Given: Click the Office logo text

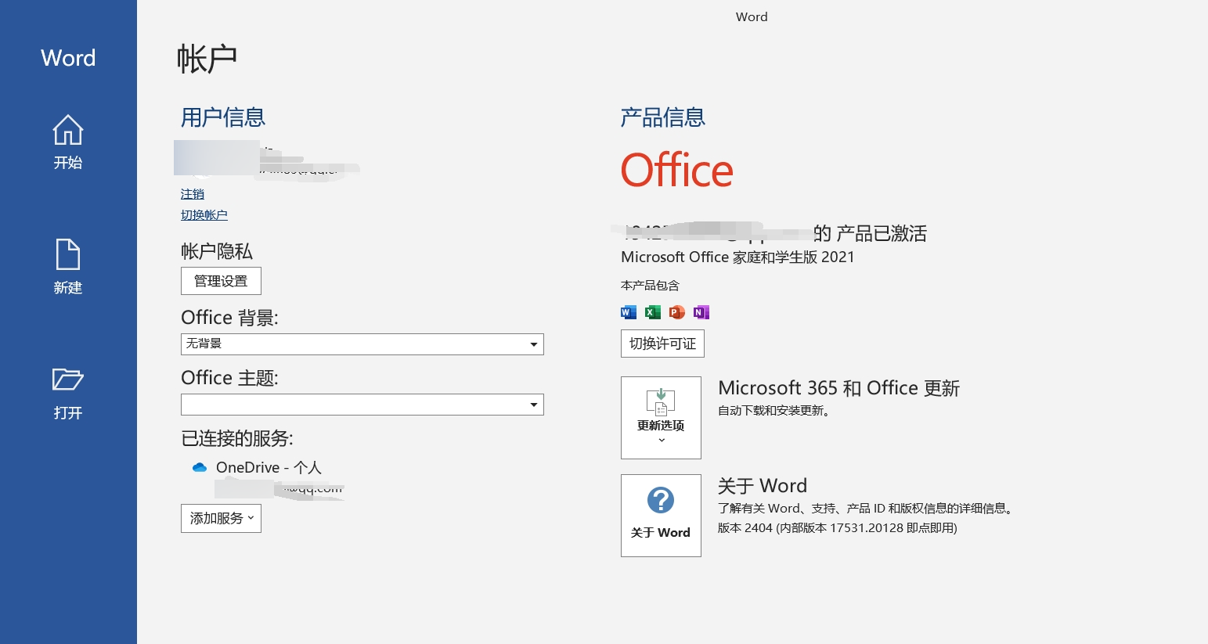Looking at the screenshot, I should [677, 171].
